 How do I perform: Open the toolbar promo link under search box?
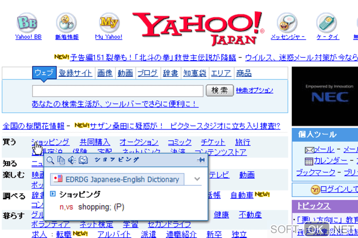115,104
